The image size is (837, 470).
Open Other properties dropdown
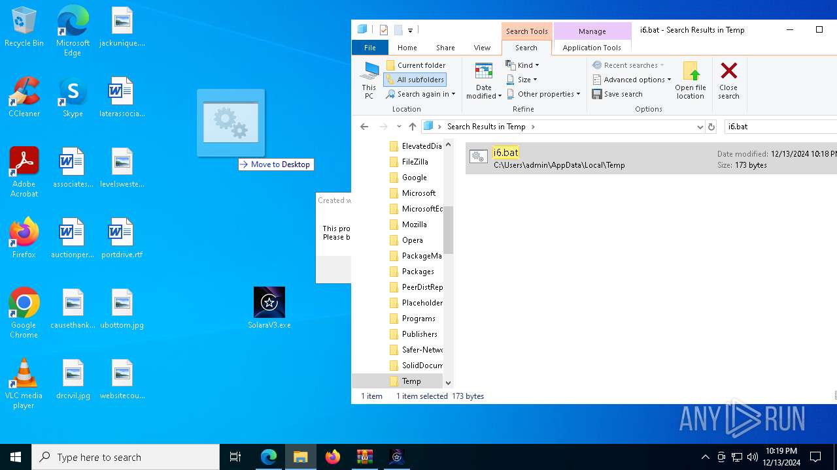point(543,94)
